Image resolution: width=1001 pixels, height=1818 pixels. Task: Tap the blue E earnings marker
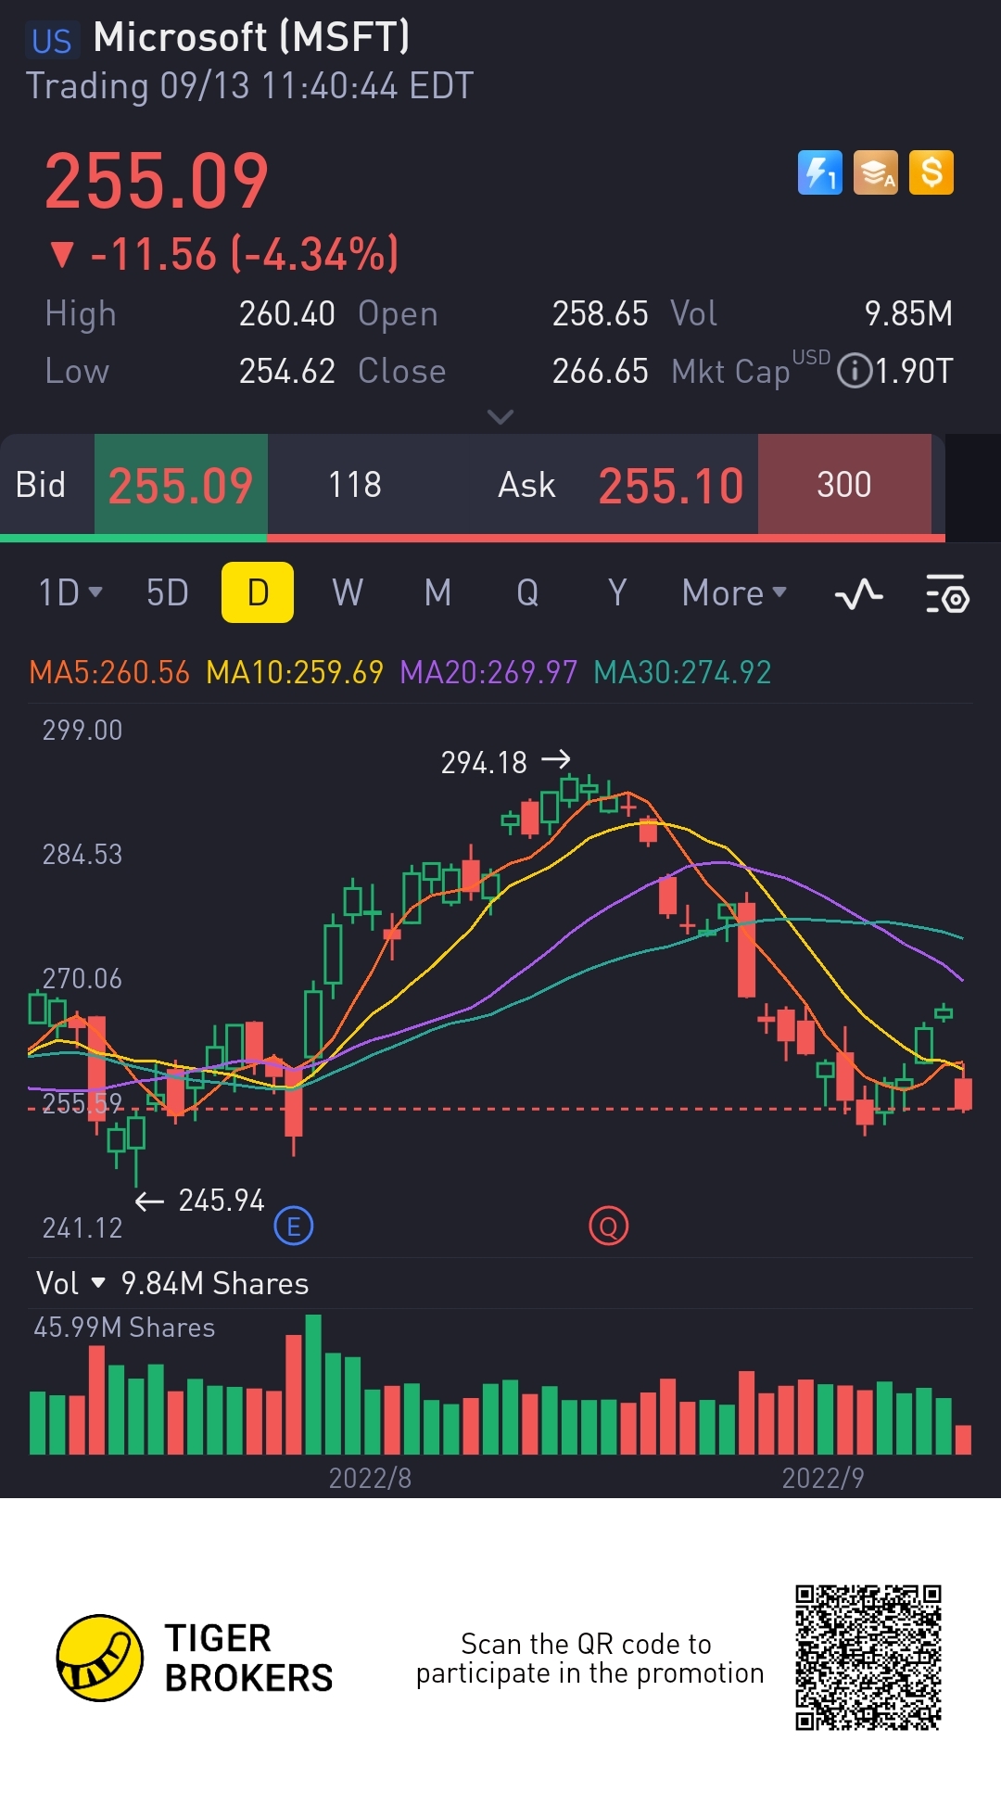[294, 1227]
